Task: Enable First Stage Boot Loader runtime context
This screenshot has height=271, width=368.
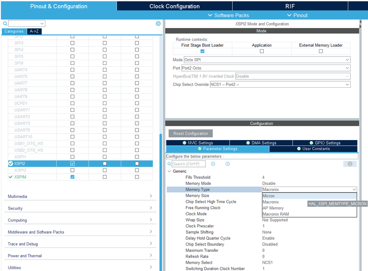Action: pyautogui.click(x=202, y=51)
